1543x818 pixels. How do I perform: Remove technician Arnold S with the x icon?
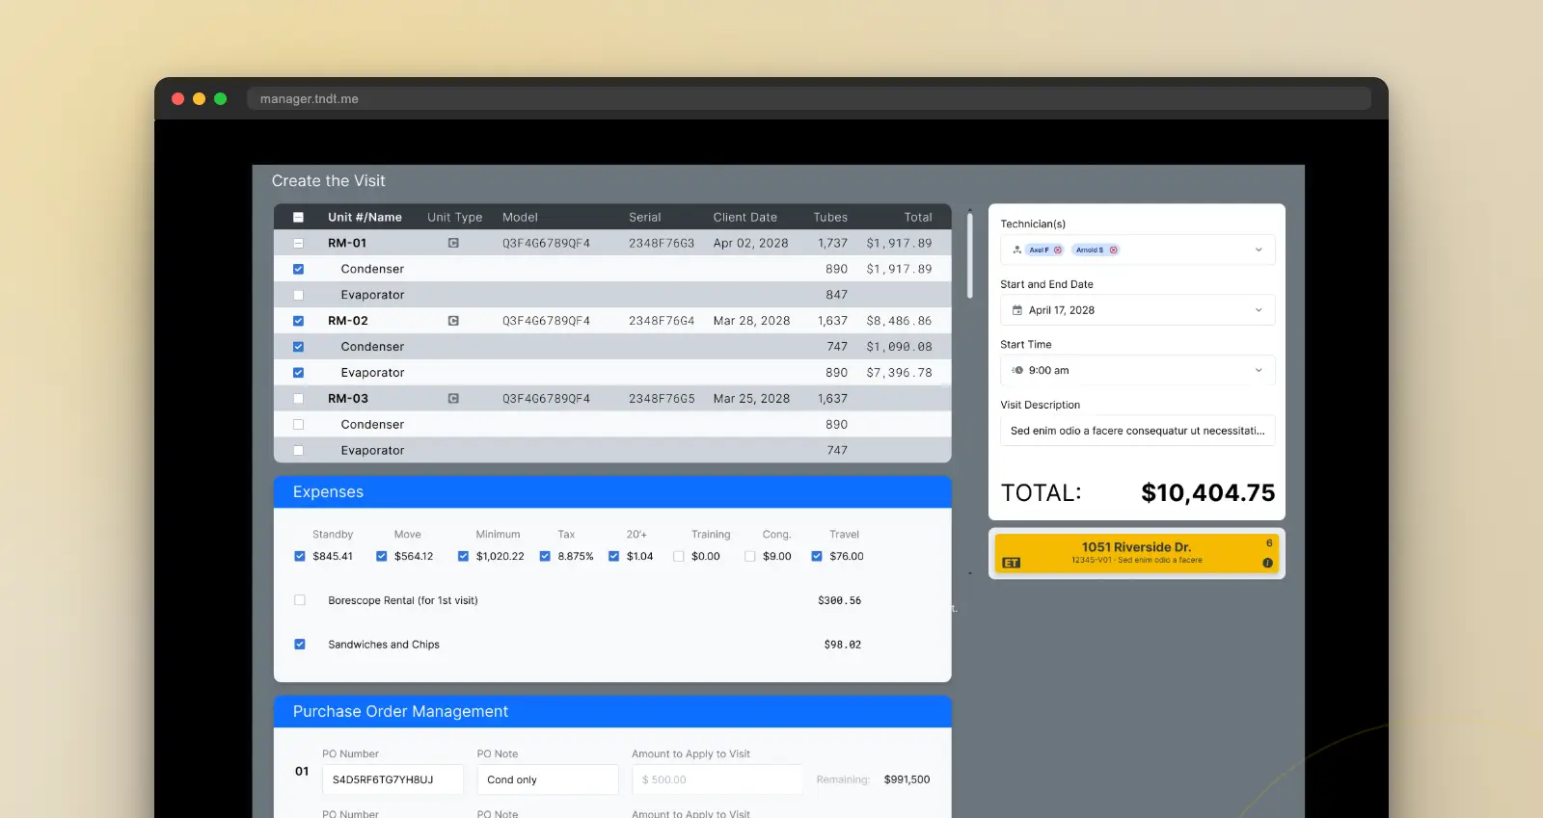click(1114, 250)
